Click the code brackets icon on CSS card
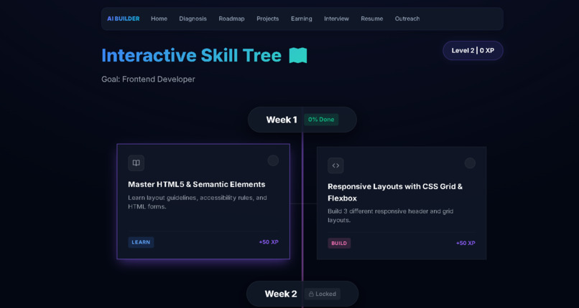Screen dimensions: 579x308 (x=335, y=165)
